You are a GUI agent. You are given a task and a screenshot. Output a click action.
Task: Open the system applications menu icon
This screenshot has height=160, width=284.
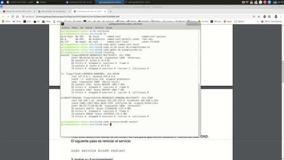[2, 2]
